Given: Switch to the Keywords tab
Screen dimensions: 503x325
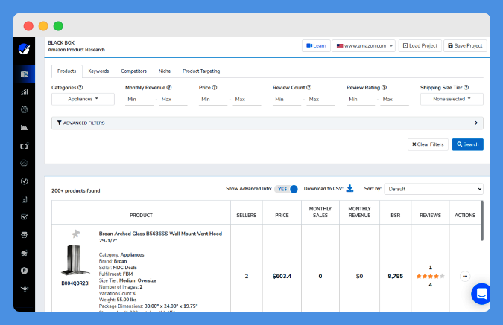Looking at the screenshot, I should 98,71.
